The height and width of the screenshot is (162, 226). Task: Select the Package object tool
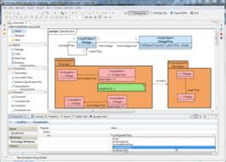tap(18, 49)
